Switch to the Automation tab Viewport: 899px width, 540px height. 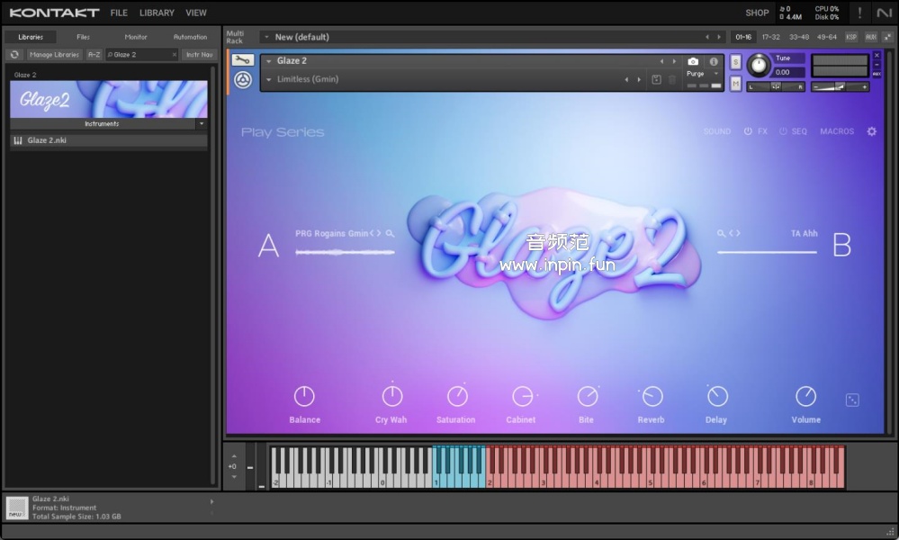(x=190, y=37)
